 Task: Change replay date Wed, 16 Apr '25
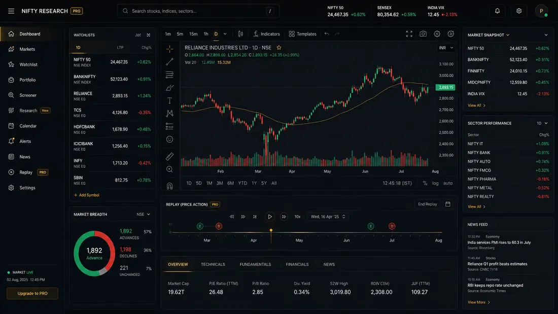click(328, 217)
